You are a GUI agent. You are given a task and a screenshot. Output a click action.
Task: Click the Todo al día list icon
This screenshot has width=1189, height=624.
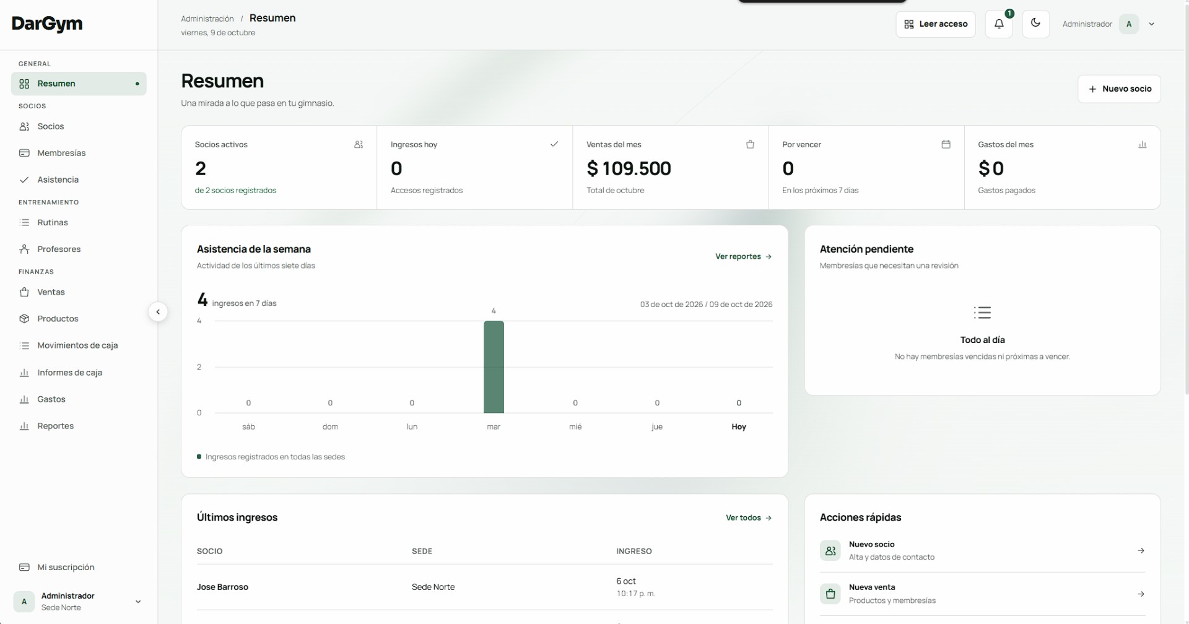[982, 312]
